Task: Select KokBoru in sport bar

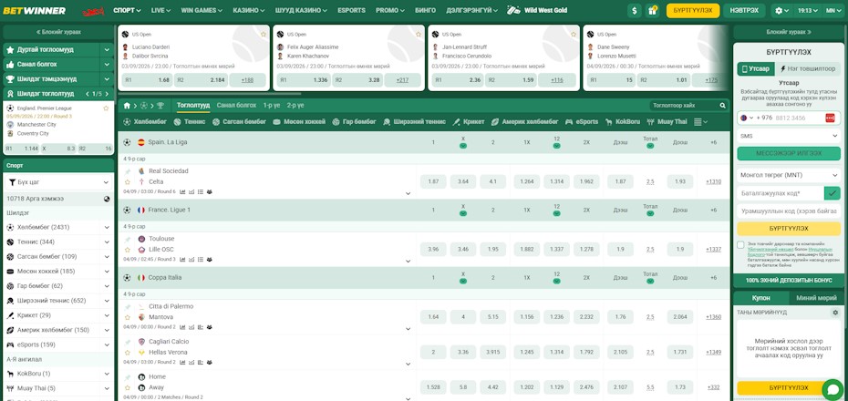Action: coord(623,121)
